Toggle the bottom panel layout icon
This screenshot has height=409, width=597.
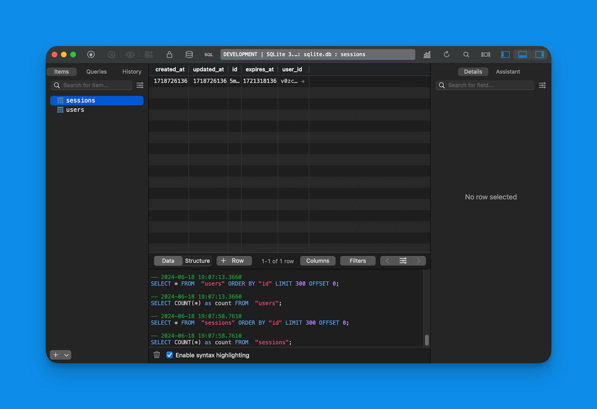pos(522,54)
